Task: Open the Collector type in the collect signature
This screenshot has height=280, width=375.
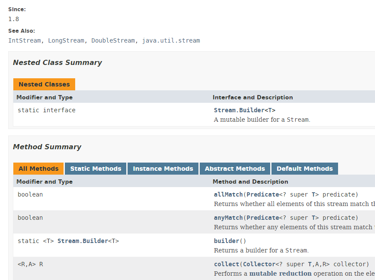Action: click(259, 264)
